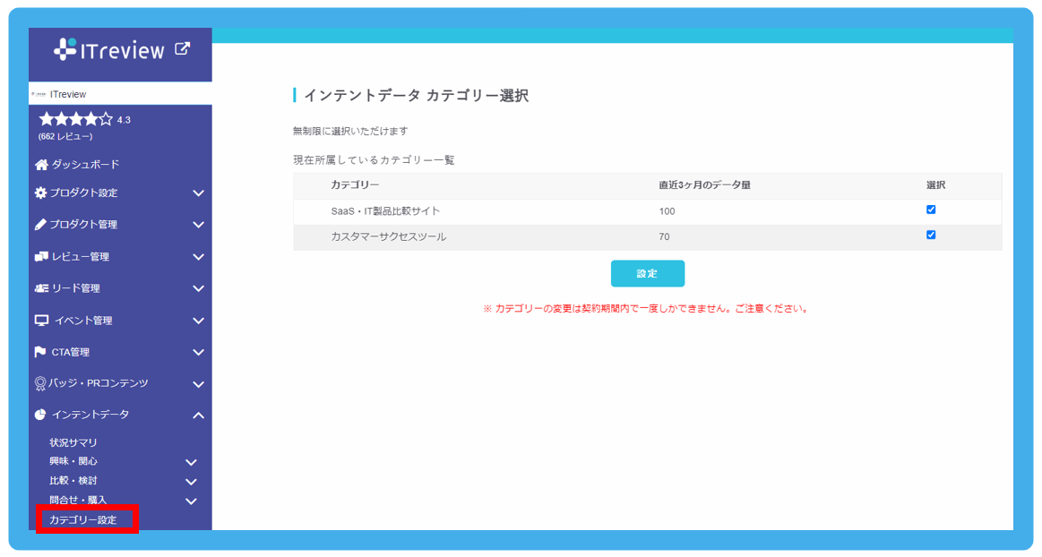This screenshot has width=1042, height=557.
Task: Click the badge icon for バッジ・PRコンテンツ
Action: coord(41,382)
